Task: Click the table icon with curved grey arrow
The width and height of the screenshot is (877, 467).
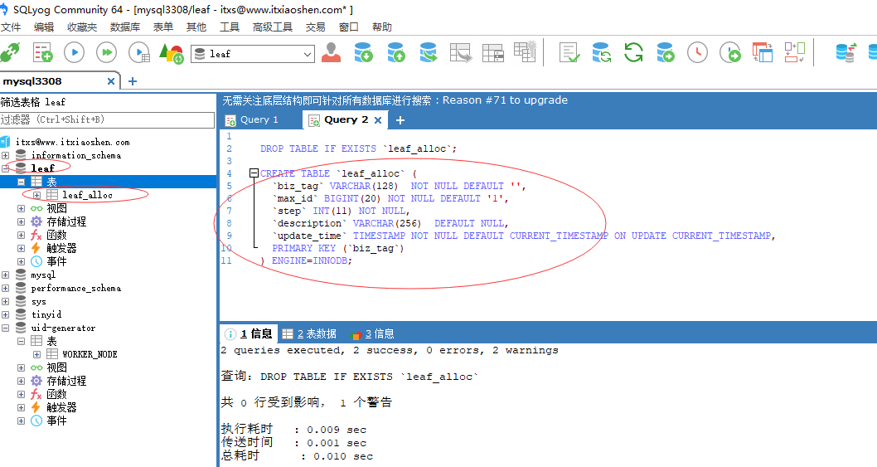Action: [461, 52]
